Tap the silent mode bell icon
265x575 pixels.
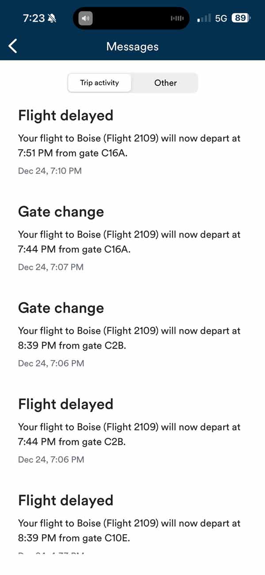(53, 18)
